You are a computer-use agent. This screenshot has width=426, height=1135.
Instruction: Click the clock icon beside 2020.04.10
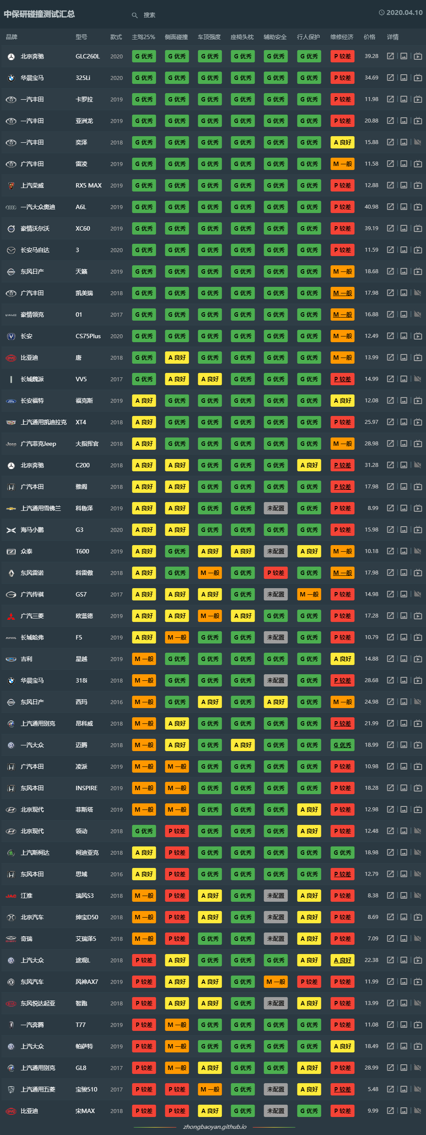(x=382, y=13)
